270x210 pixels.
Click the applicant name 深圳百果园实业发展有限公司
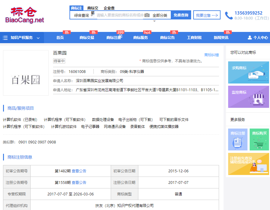click(x=100, y=81)
